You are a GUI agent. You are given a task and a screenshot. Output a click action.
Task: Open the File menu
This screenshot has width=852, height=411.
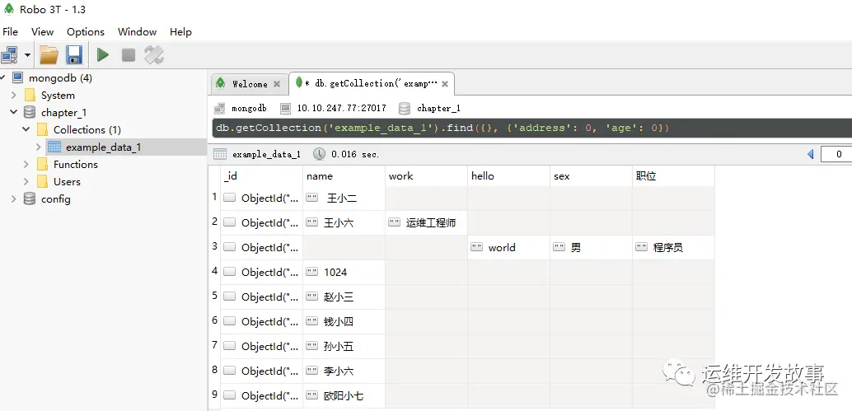[x=11, y=32]
